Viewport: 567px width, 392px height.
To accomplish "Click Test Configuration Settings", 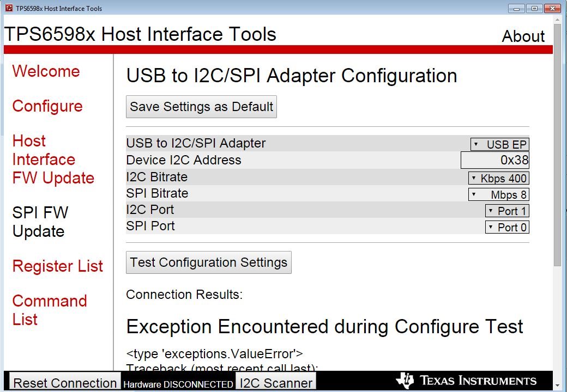I will [208, 262].
